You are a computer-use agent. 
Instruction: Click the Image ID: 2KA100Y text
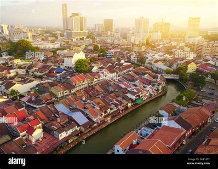[199, 159]
